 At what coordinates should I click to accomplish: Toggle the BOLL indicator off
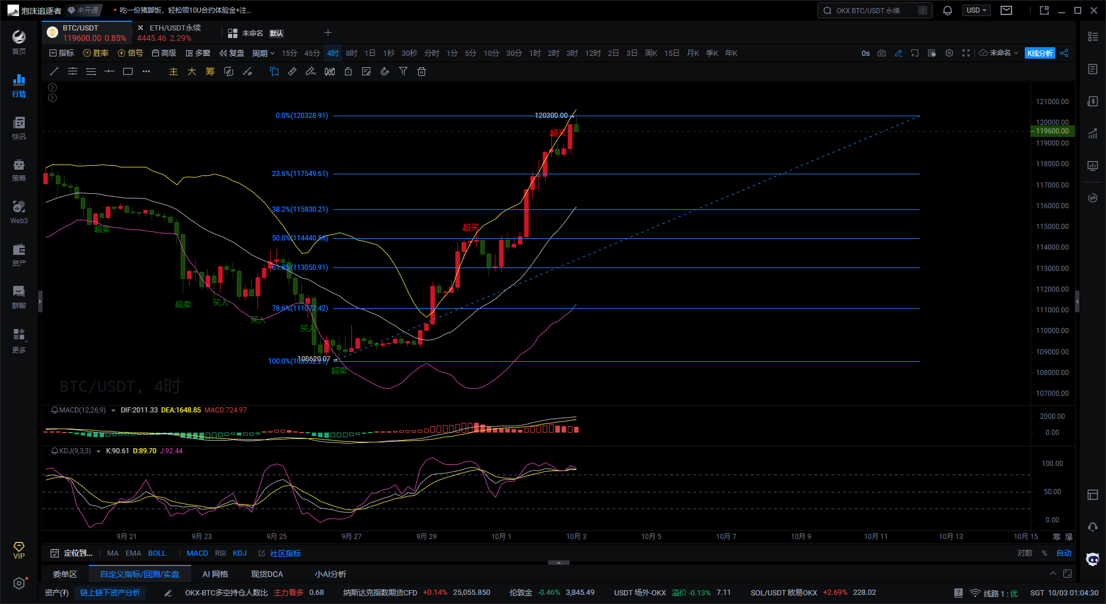pyautogui.click(x=157, y=553)
